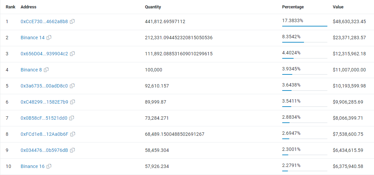Click the Value column header
374x175 pixels.
(338, 7)
